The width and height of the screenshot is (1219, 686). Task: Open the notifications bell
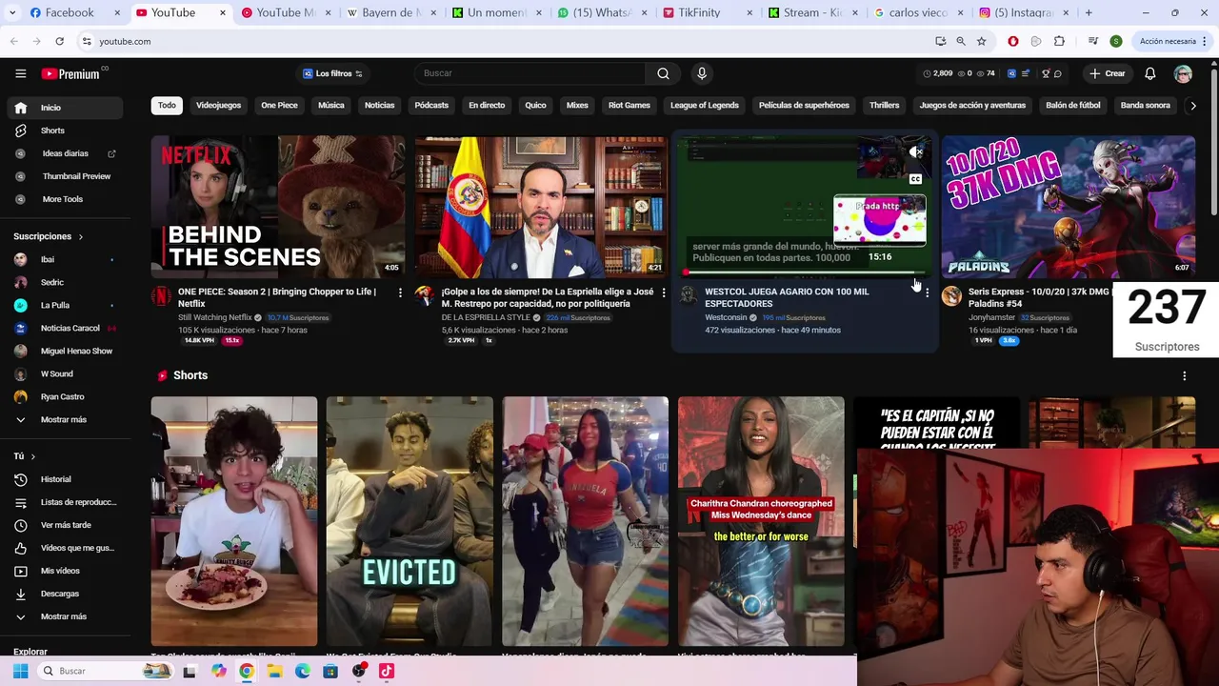tap(1150, 73)
